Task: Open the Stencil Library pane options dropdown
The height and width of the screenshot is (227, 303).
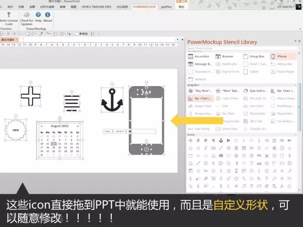Action: tap(296, 42)
